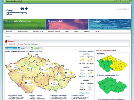The width and height of the screenshot is (134, 100).
Task: Click Pondělí Ráno forecast icon
Action: (82, 86)
